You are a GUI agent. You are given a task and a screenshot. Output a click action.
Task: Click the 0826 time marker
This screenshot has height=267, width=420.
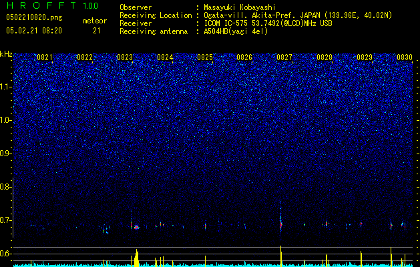[244, 57]
